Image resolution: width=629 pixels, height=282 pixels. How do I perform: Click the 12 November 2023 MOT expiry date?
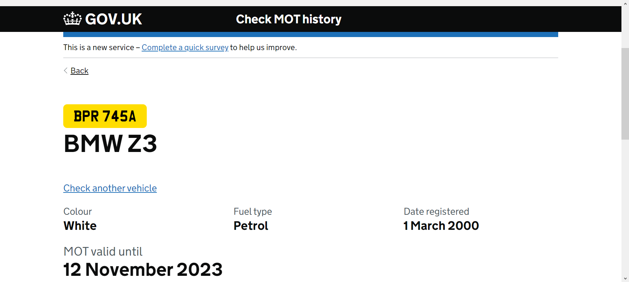click(143, 269)
